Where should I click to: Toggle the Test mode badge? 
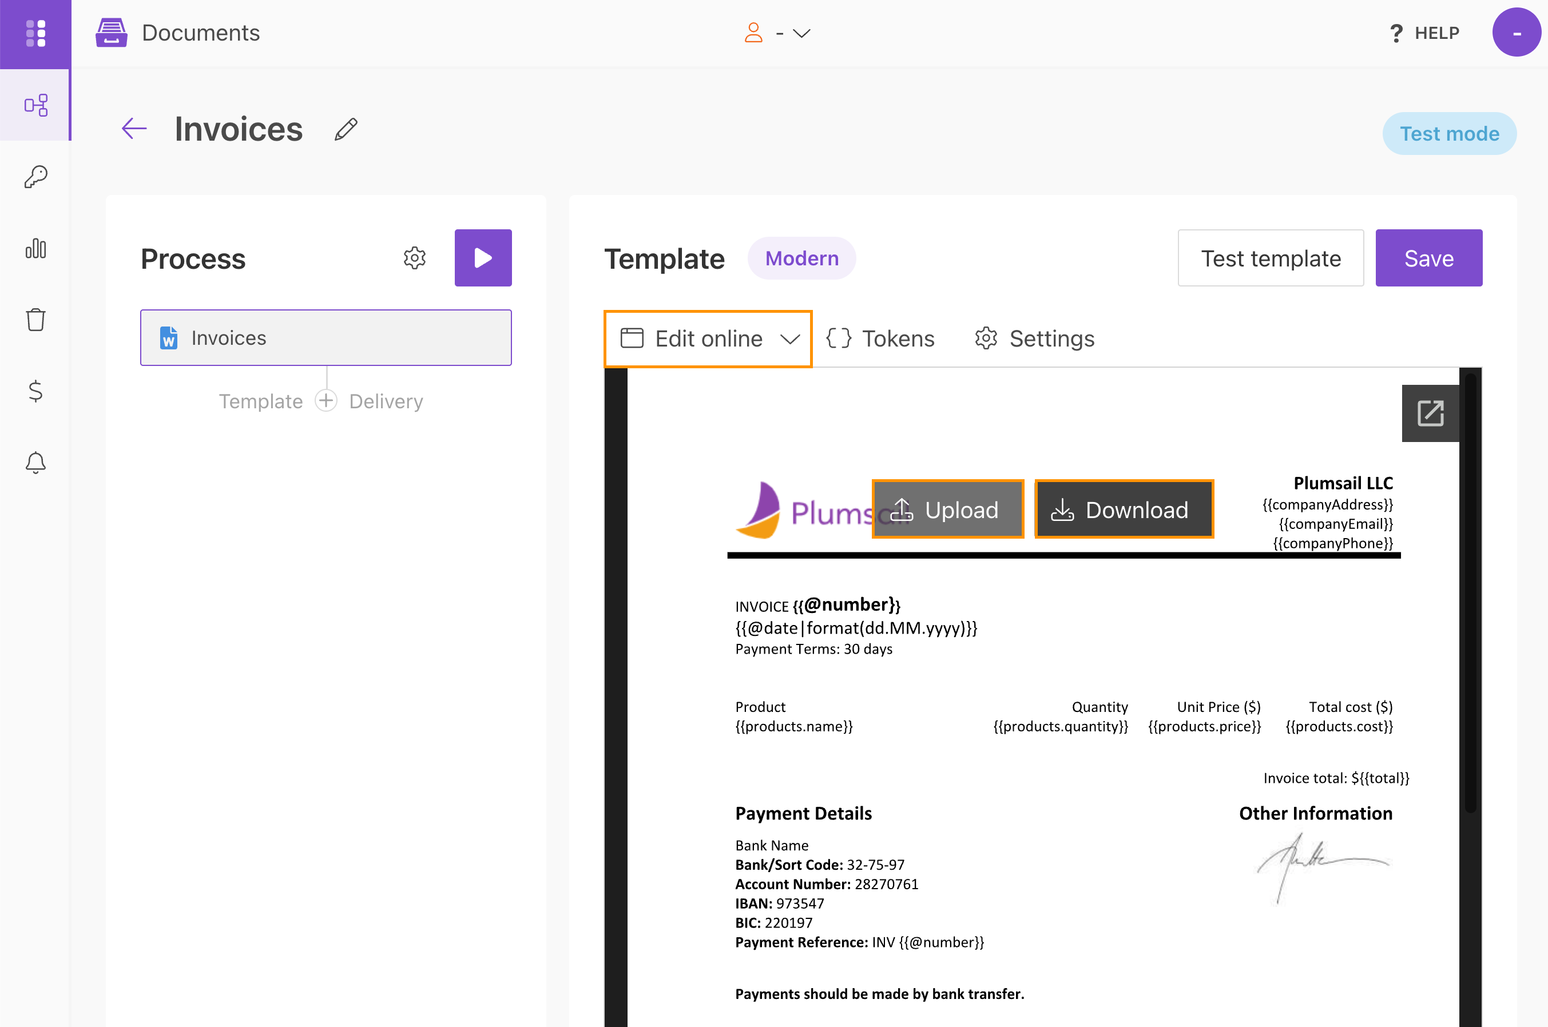(1449, 134)
